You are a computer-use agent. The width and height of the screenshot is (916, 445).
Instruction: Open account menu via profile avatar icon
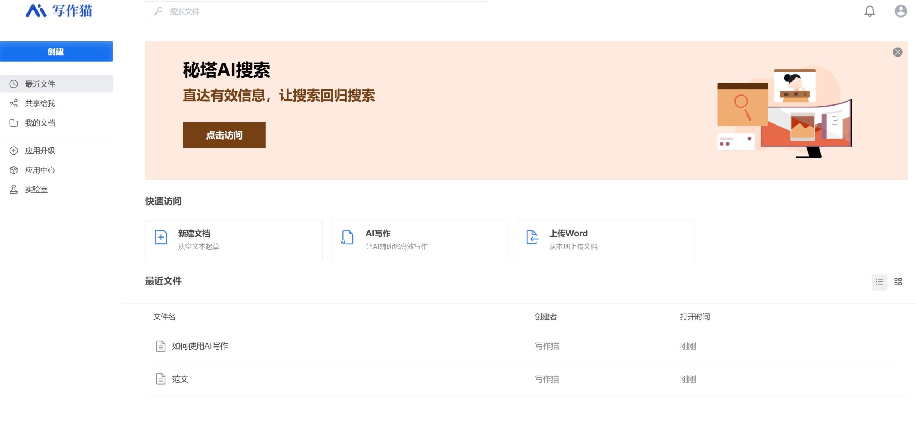click(901, 11)
